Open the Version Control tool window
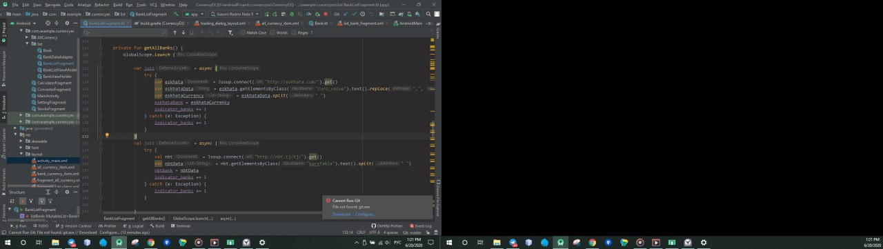The width and height of the screenshot is (883, 249). coord(73,226)
